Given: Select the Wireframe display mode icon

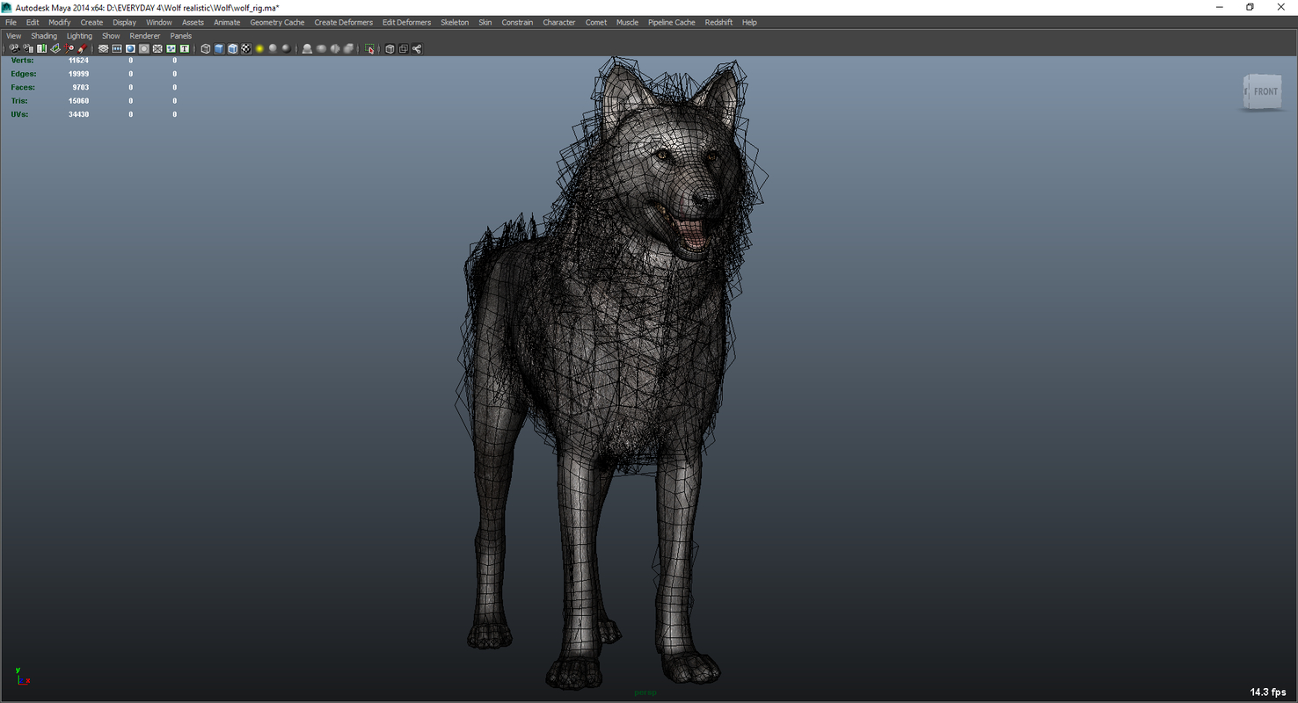Looking at the screenshot, I should (x=207, y=48).
